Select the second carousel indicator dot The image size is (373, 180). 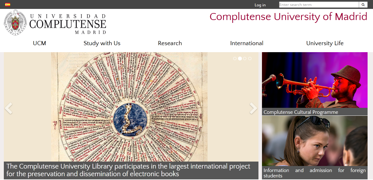[240, 58]
